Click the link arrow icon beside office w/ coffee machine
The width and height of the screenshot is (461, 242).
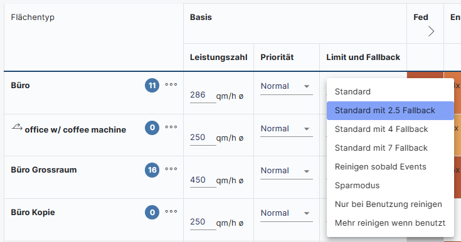pos(17,127)
